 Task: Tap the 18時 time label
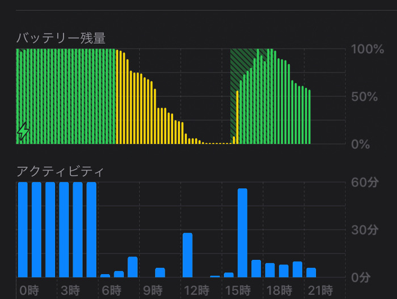point(279,290)
